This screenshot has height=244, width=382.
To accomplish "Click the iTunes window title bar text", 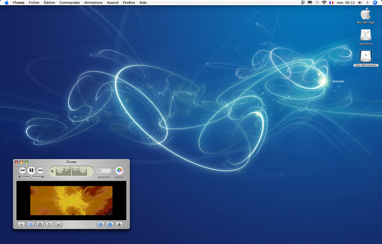I will click(x=71, y=162).
